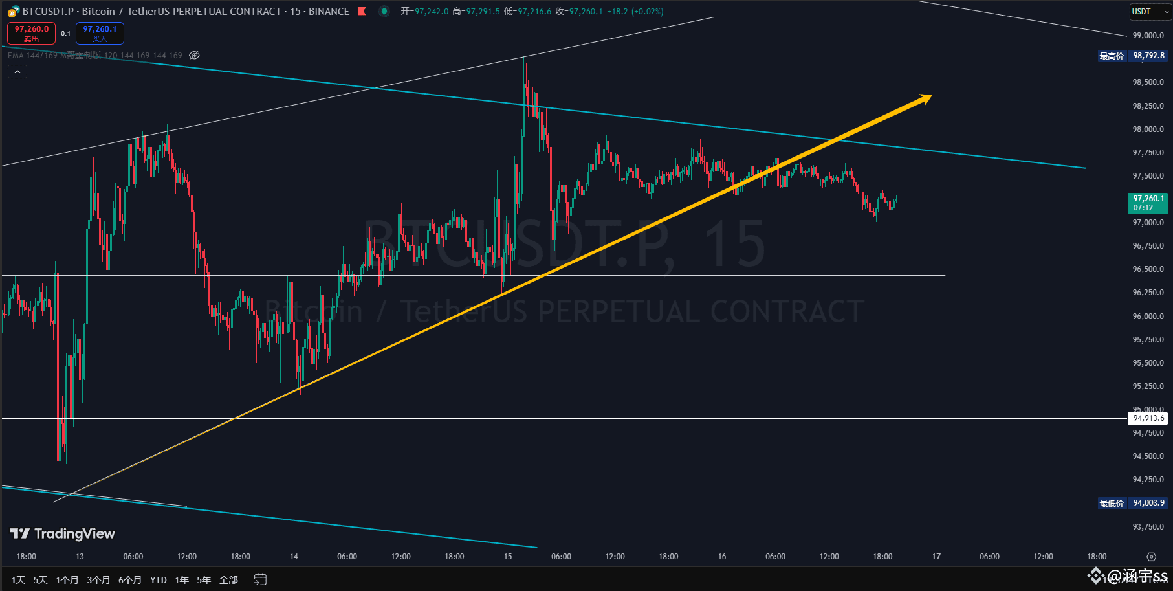Click the chart settings gear icon

[x=1152, y=556]
